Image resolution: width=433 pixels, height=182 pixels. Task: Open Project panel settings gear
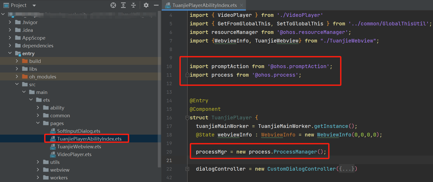[x=146, y=5]
